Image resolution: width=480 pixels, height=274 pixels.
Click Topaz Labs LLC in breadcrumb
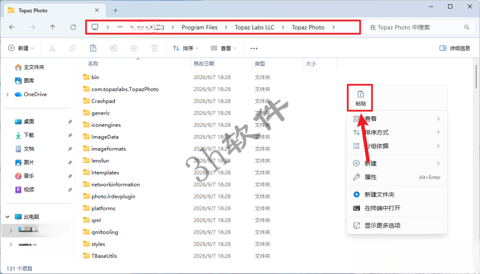(x=255, y=27)
